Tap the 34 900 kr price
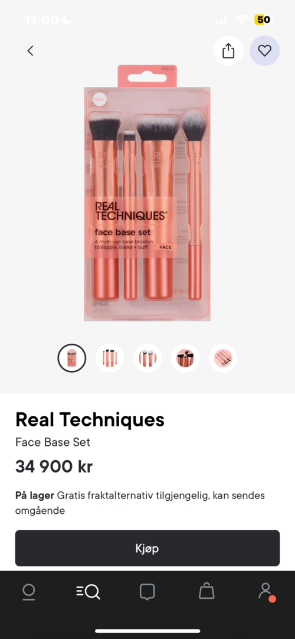 coord(54,467)
